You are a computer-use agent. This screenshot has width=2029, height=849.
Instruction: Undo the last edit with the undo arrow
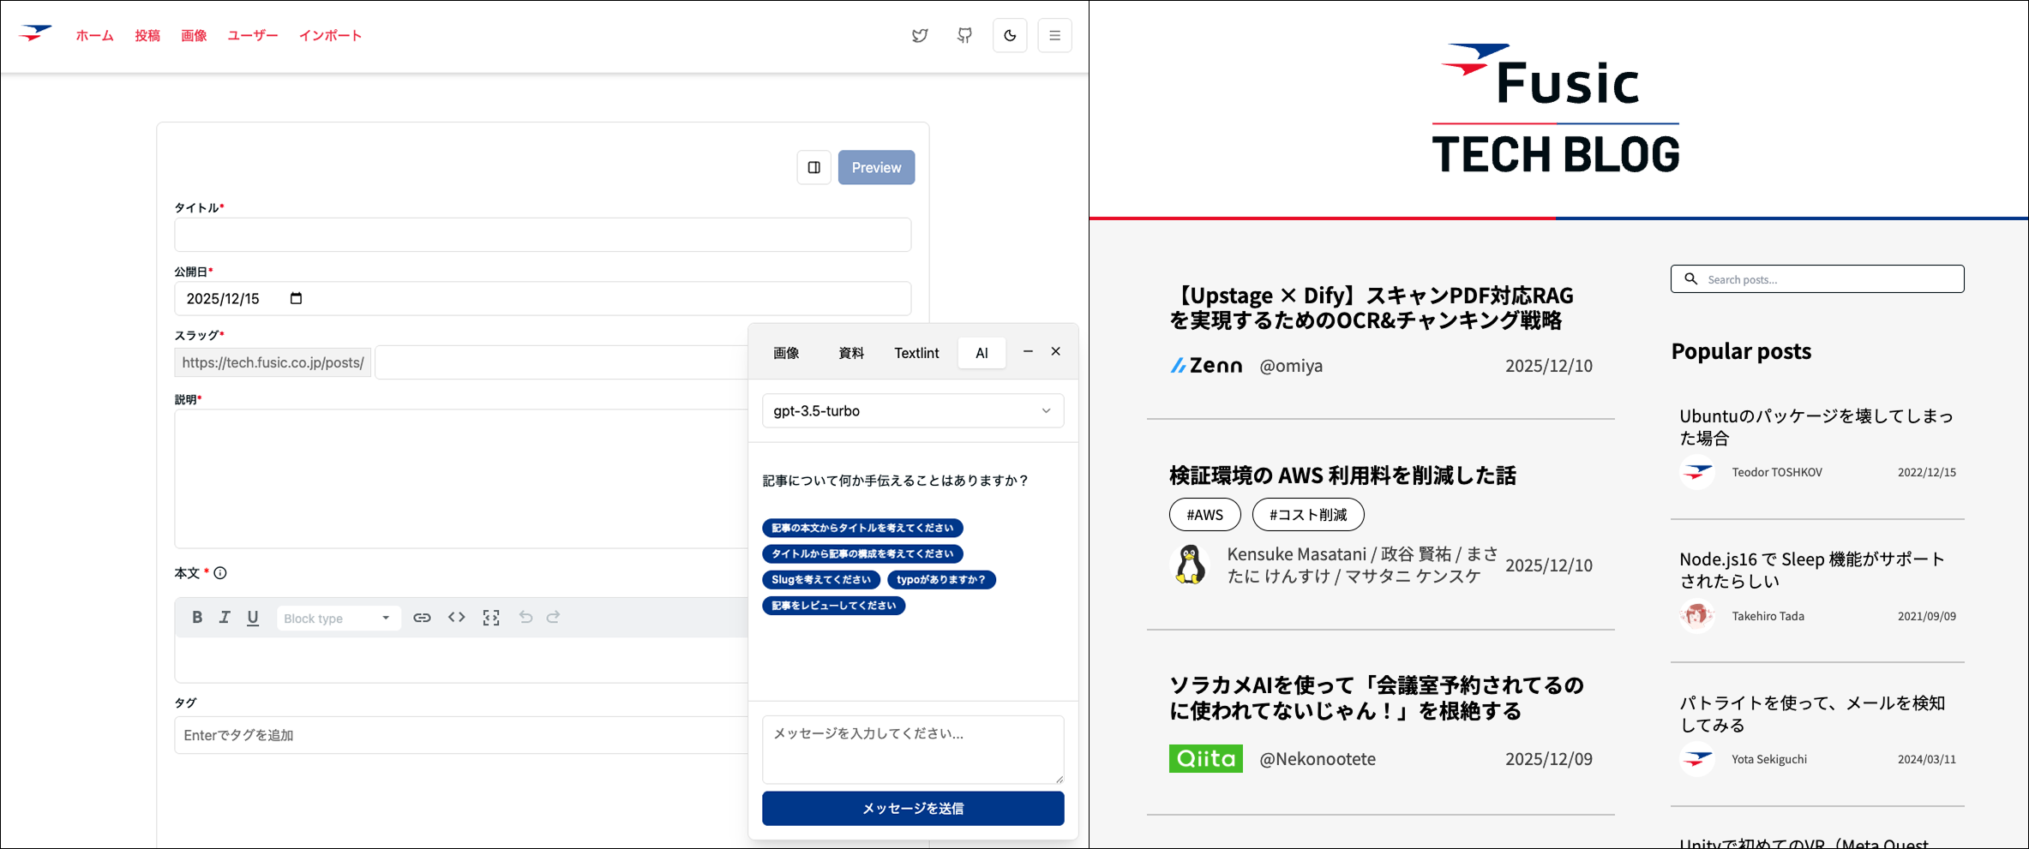tap(525, 617)
